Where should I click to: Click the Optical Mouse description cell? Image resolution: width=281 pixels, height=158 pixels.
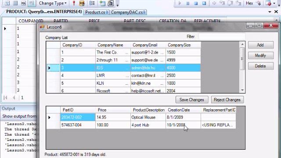(148, 117)
